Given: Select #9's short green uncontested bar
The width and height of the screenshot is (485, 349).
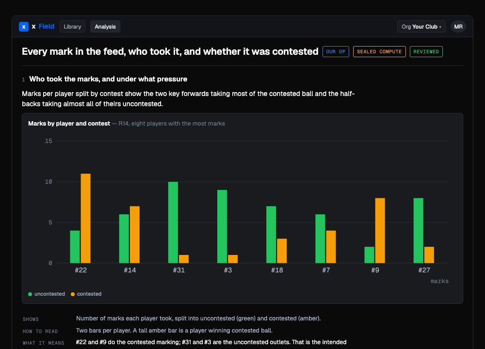Looking at the screenshot, I should [369, 255].
